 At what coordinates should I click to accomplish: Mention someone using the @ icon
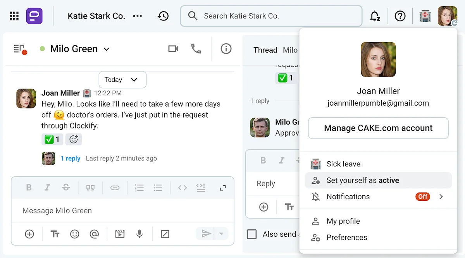(x=95, y=234)
